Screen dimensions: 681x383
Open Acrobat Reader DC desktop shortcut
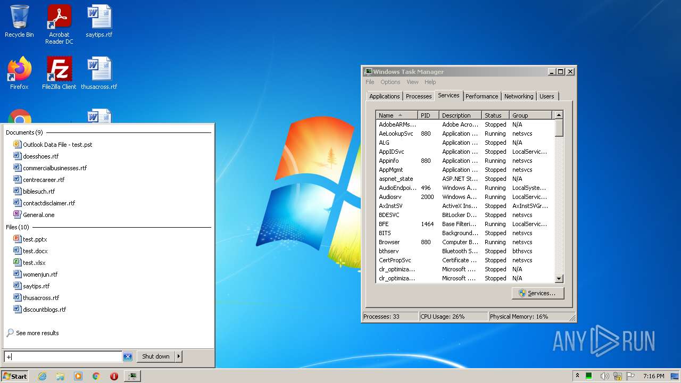click(59, 24)
